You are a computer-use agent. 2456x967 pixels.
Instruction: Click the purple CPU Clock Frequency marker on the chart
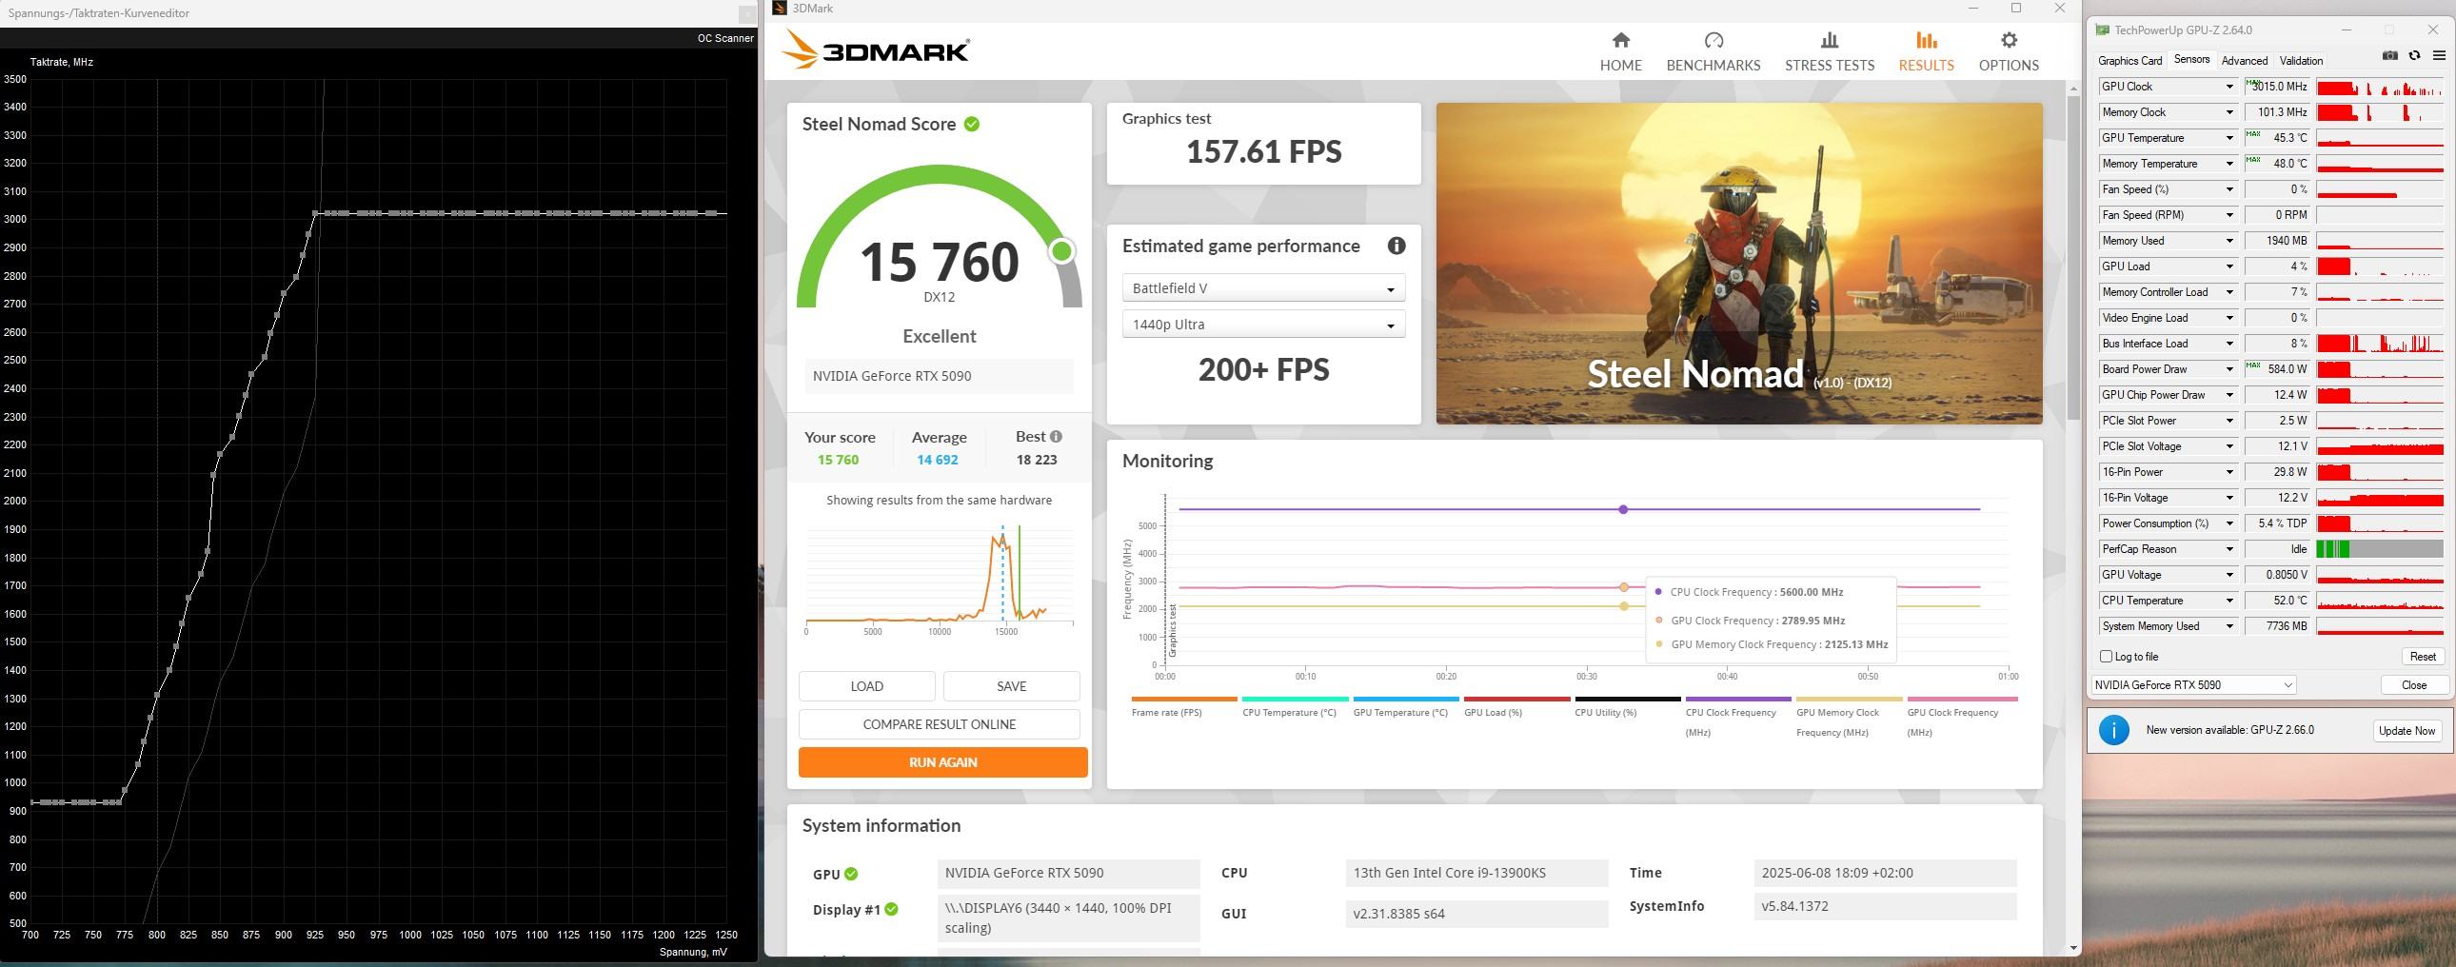pyautogui.click(x=1623, y=509)
